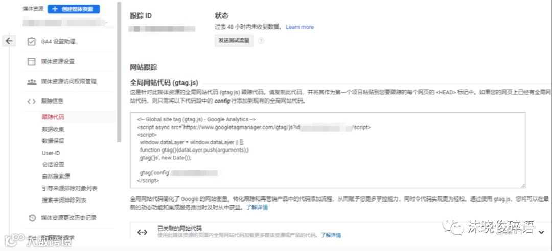Click 媒体资源访问权限管理 people icon
The height and width of the screenshot is (251, 552).
pos(31,82)
